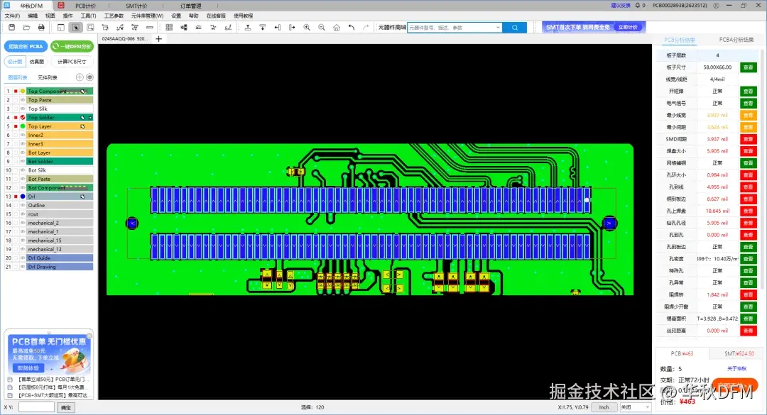Click 查看 button for 板子尺寸 row
Viewport: 767px width, 415px height.
point(748,67)
